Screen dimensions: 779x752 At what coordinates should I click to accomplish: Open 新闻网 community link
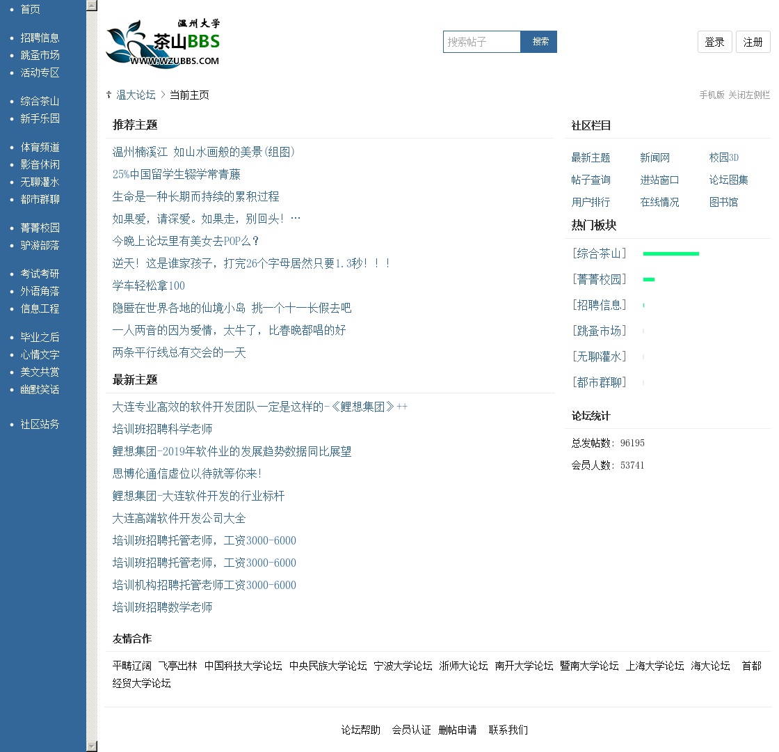pos(654,157)
